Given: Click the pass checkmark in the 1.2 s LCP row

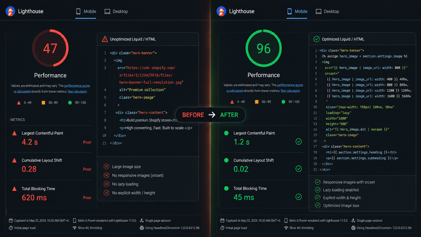Looking at the screenshot, I should pyautogui.click(x=299, y=142).
